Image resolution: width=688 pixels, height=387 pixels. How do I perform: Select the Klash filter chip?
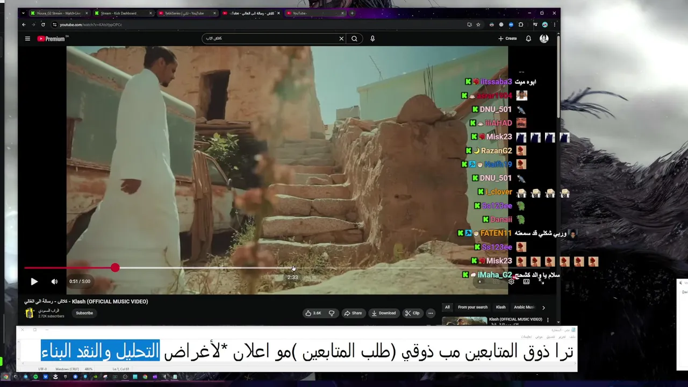(501, 307)
